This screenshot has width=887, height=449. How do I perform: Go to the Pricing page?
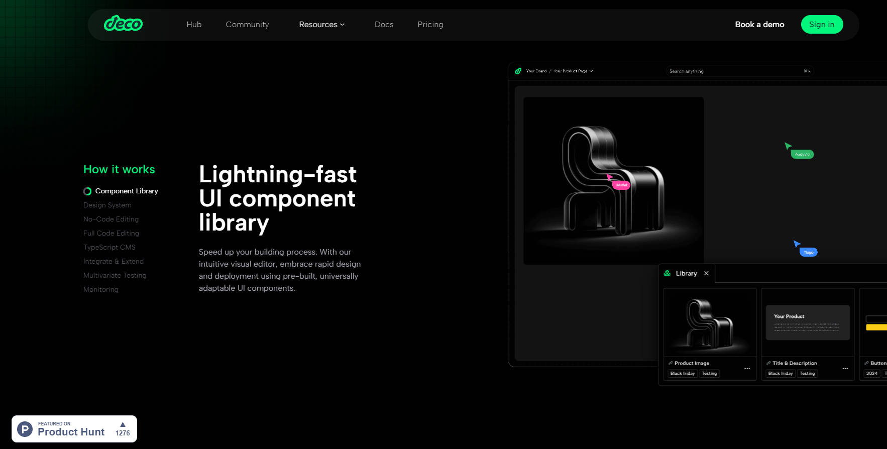click(x=430, y=25)
